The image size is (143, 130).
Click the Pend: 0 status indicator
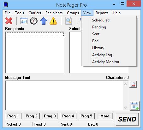pyautogui.click(x=45, y=124)
